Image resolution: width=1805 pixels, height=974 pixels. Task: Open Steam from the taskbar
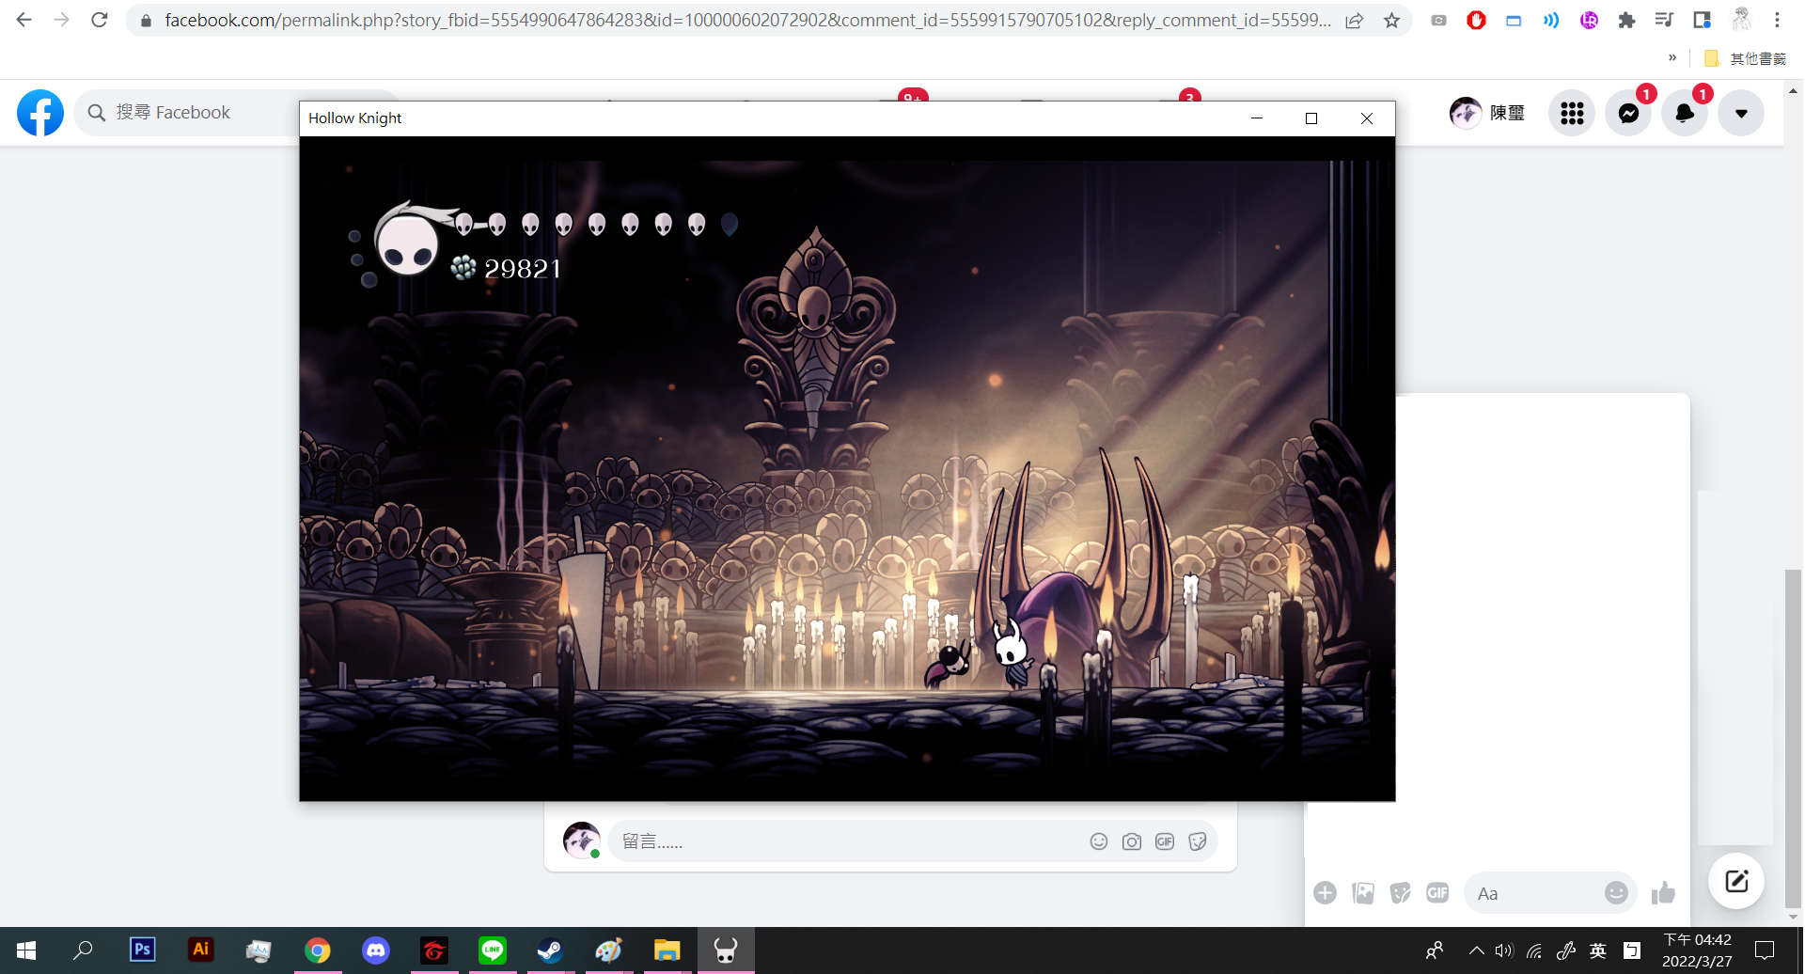point(551,950)
